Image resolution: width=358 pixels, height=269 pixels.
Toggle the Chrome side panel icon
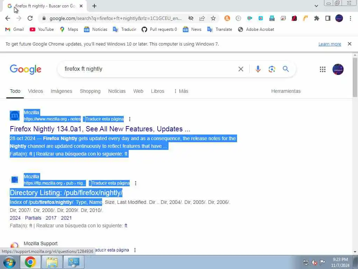[328, 18]
